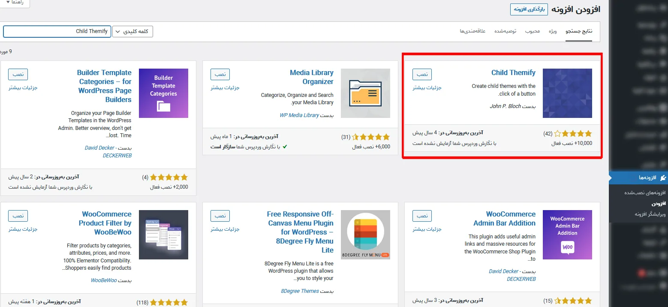This screenshot has width=668, height=307.
Task: Click the green compatibility checkmark for Media Library Organizer
Action: tap(285, 147)
